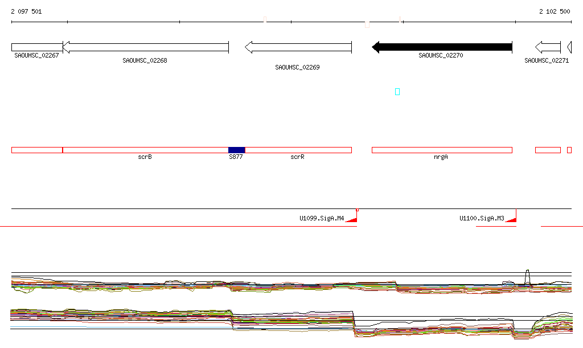Click the SAOUHSC_02267 gene arrow
The width and height of the screenshot is (583, 348).
(x=37, y=47)
